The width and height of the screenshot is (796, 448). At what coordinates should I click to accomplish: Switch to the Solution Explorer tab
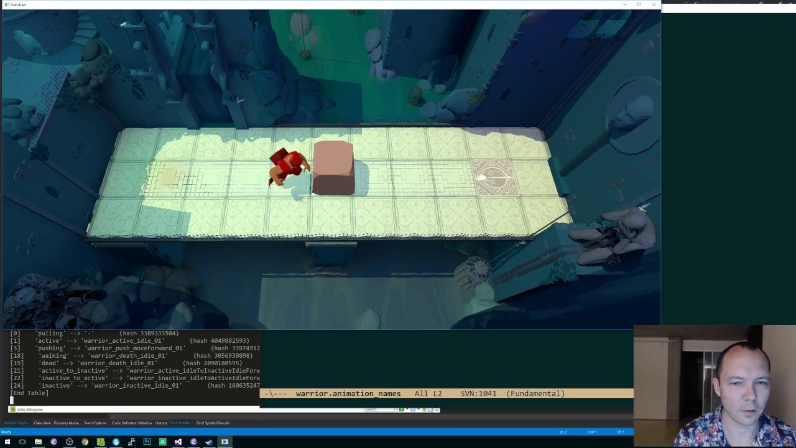coord(17,423)
